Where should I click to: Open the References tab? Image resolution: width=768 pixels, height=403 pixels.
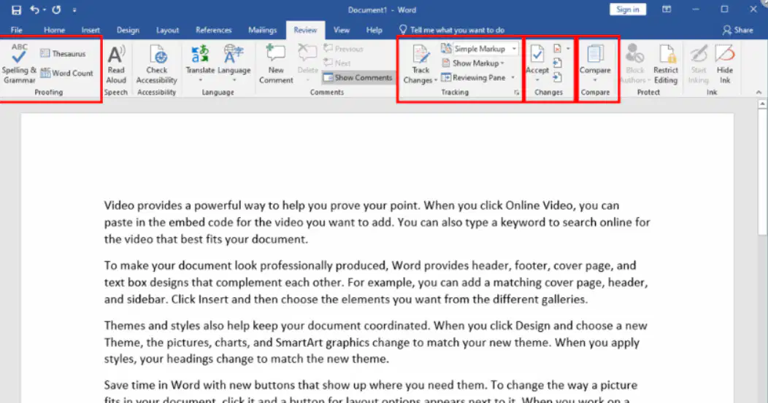pyautogui.click(x=214, y=30)
